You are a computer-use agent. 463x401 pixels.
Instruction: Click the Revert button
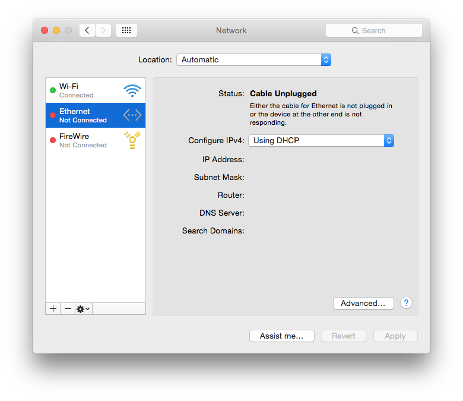[344, 336]
